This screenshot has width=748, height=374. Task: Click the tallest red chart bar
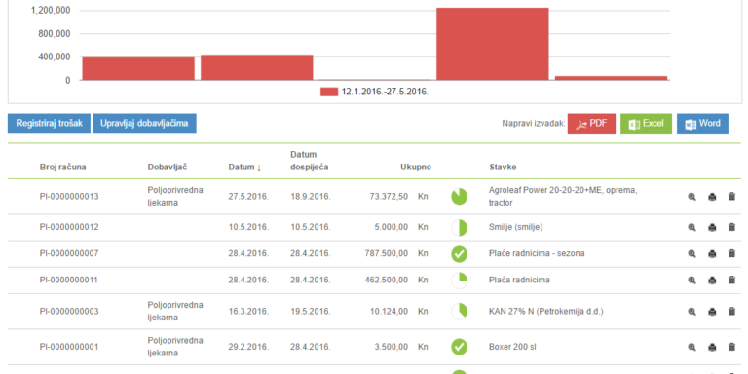point(492,44)
